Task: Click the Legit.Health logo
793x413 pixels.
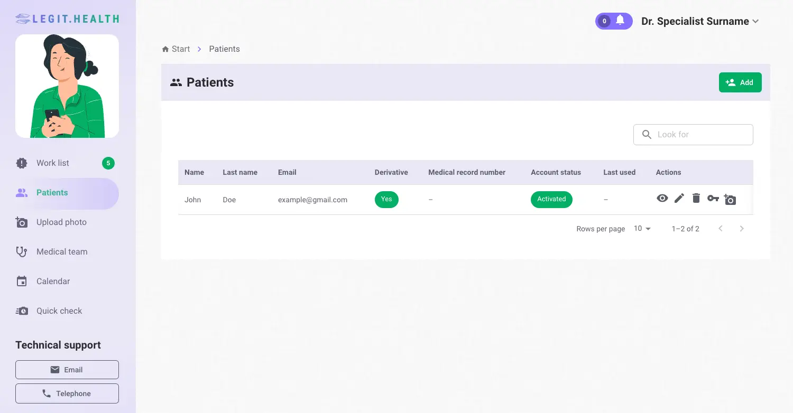Action: [x=67, y=18]
